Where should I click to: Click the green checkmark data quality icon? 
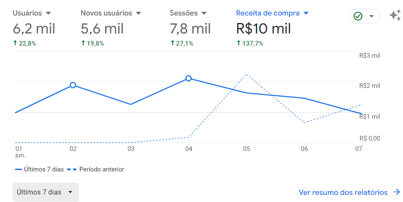(358, 16)
